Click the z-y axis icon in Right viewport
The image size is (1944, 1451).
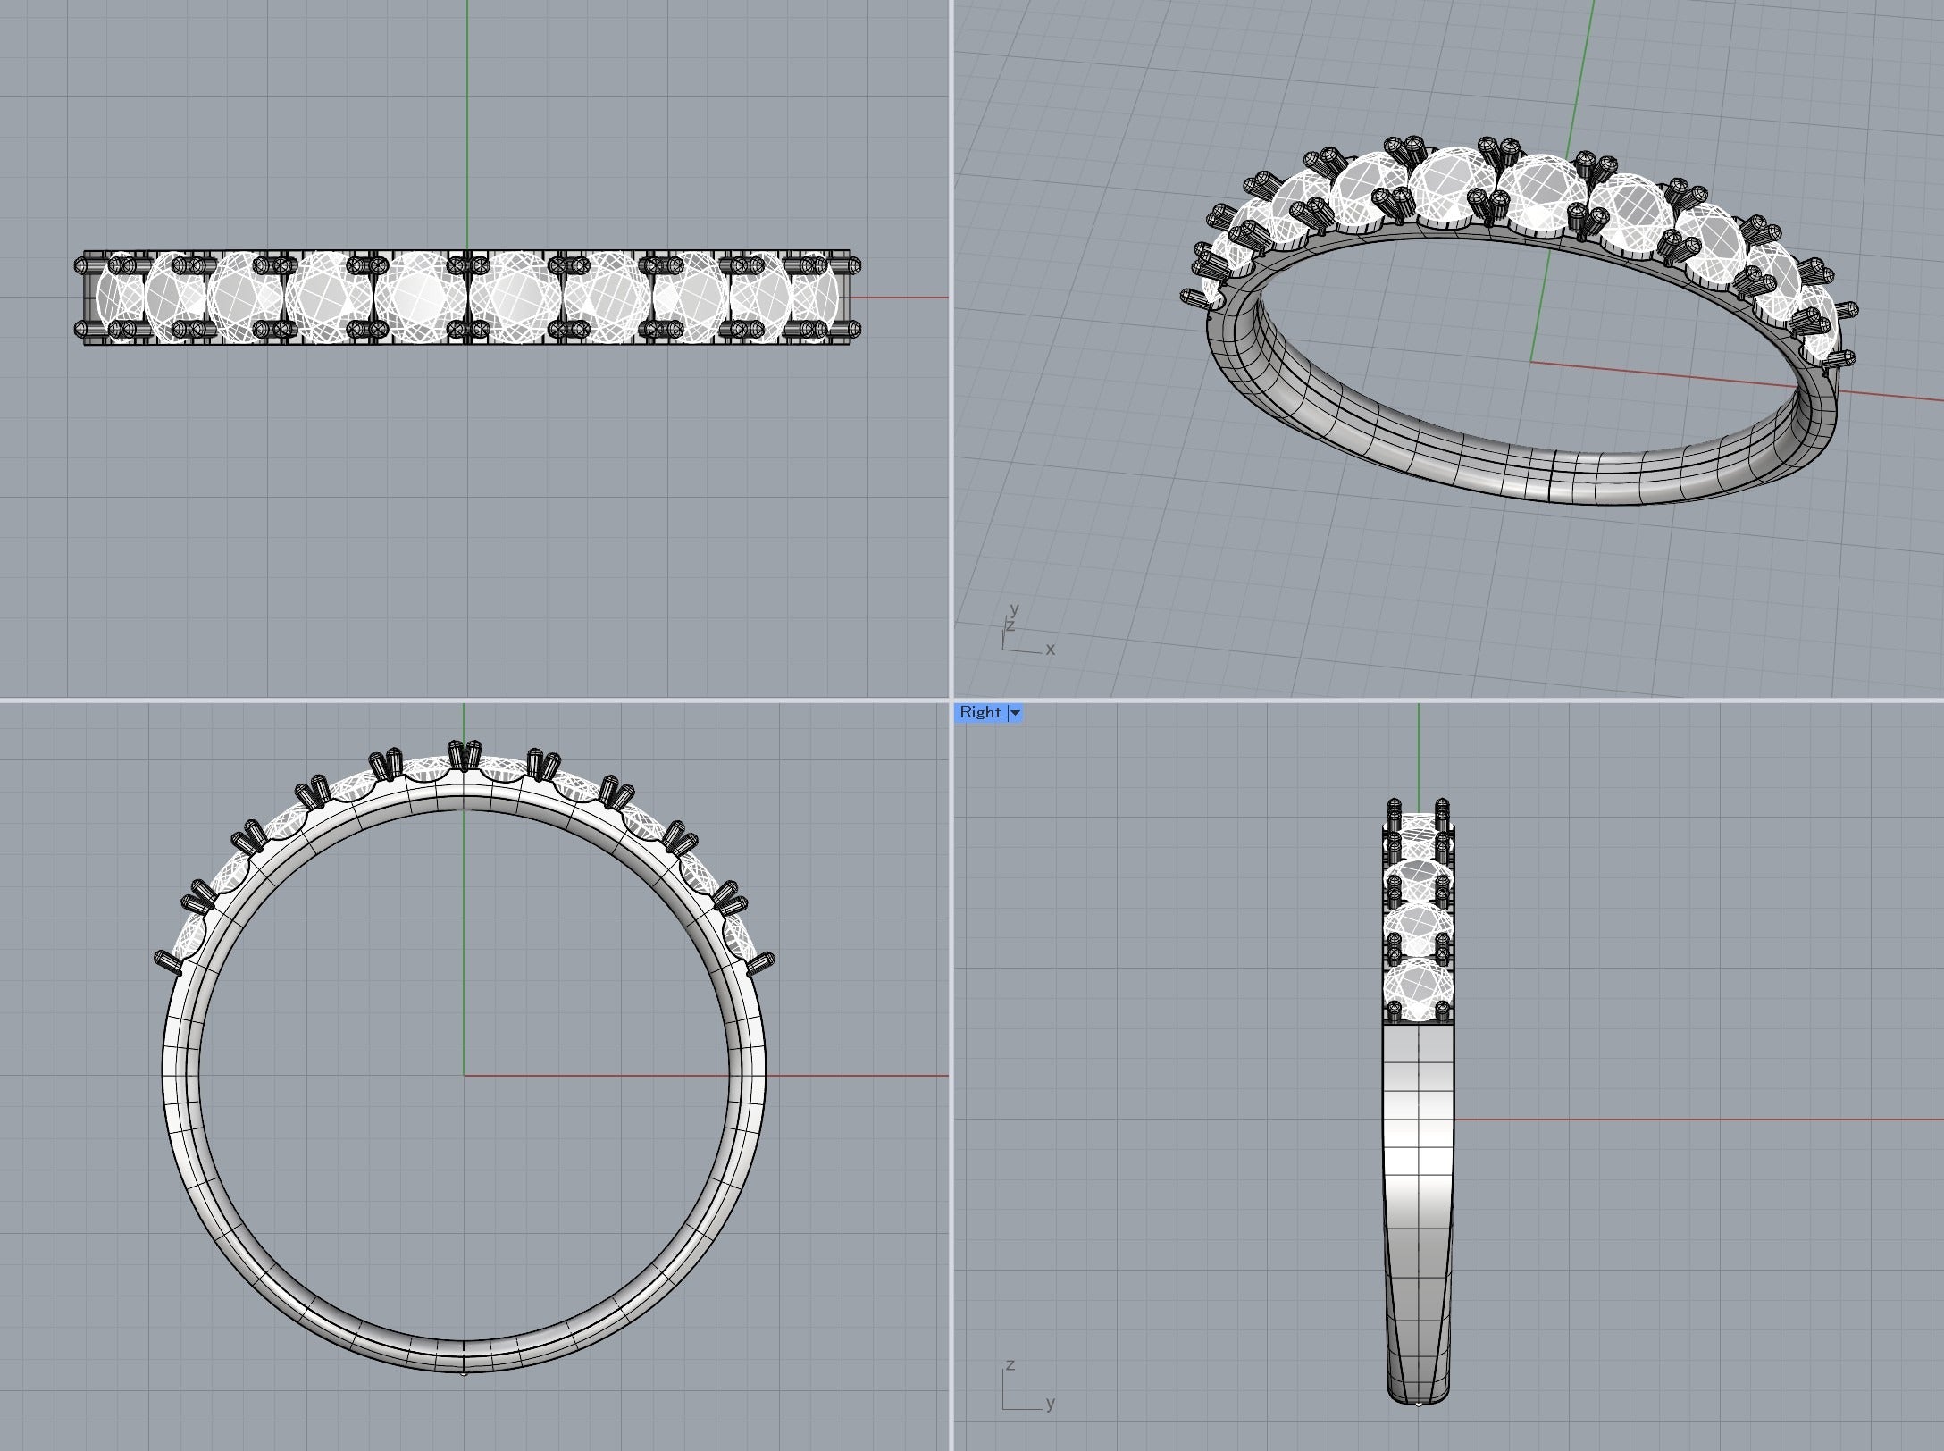(x=1028, y=1388)
